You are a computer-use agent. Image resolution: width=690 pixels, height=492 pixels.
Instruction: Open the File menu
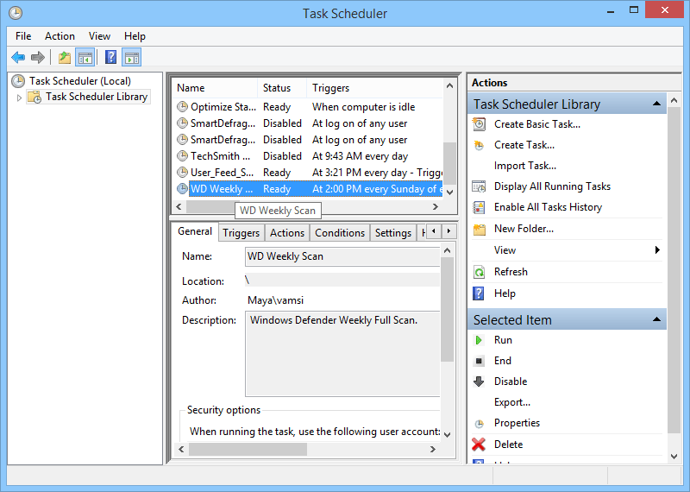(23, 36)
